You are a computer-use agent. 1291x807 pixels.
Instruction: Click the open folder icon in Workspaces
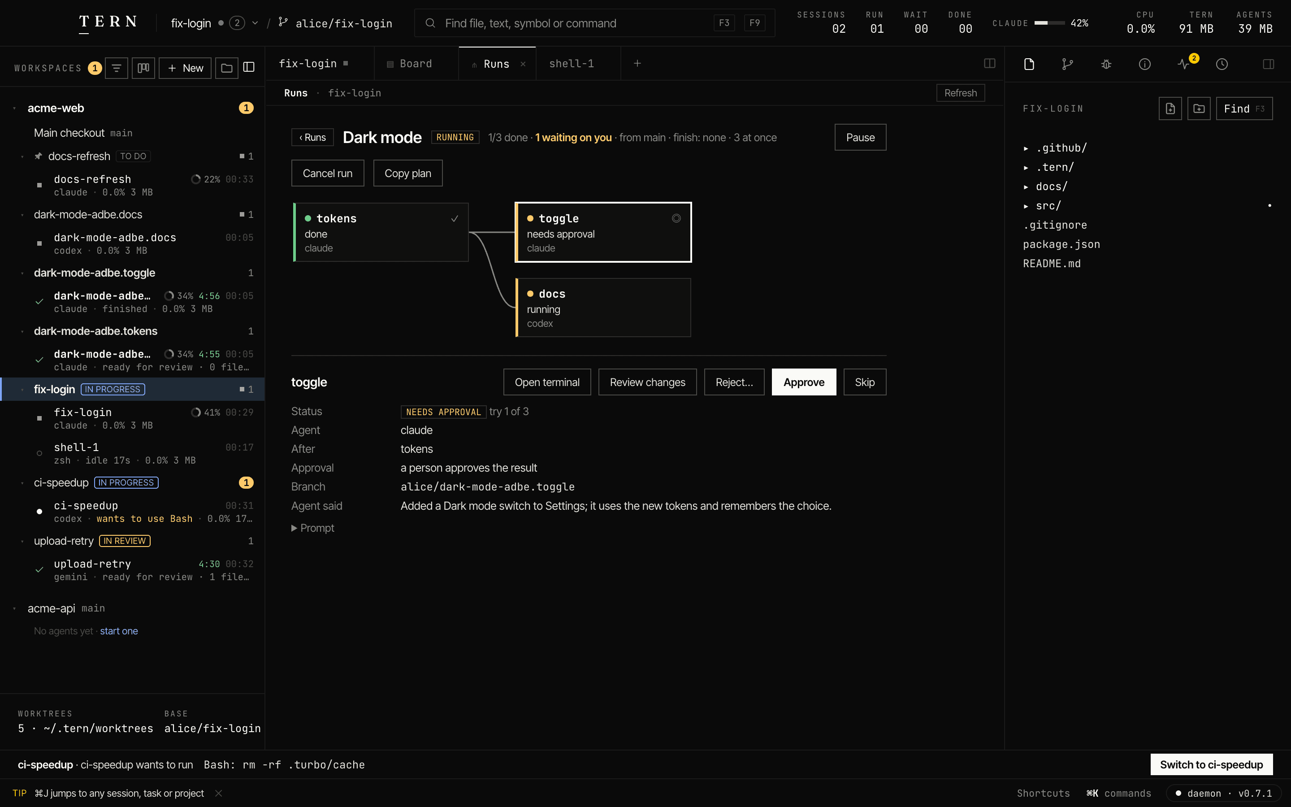(227, 68)
